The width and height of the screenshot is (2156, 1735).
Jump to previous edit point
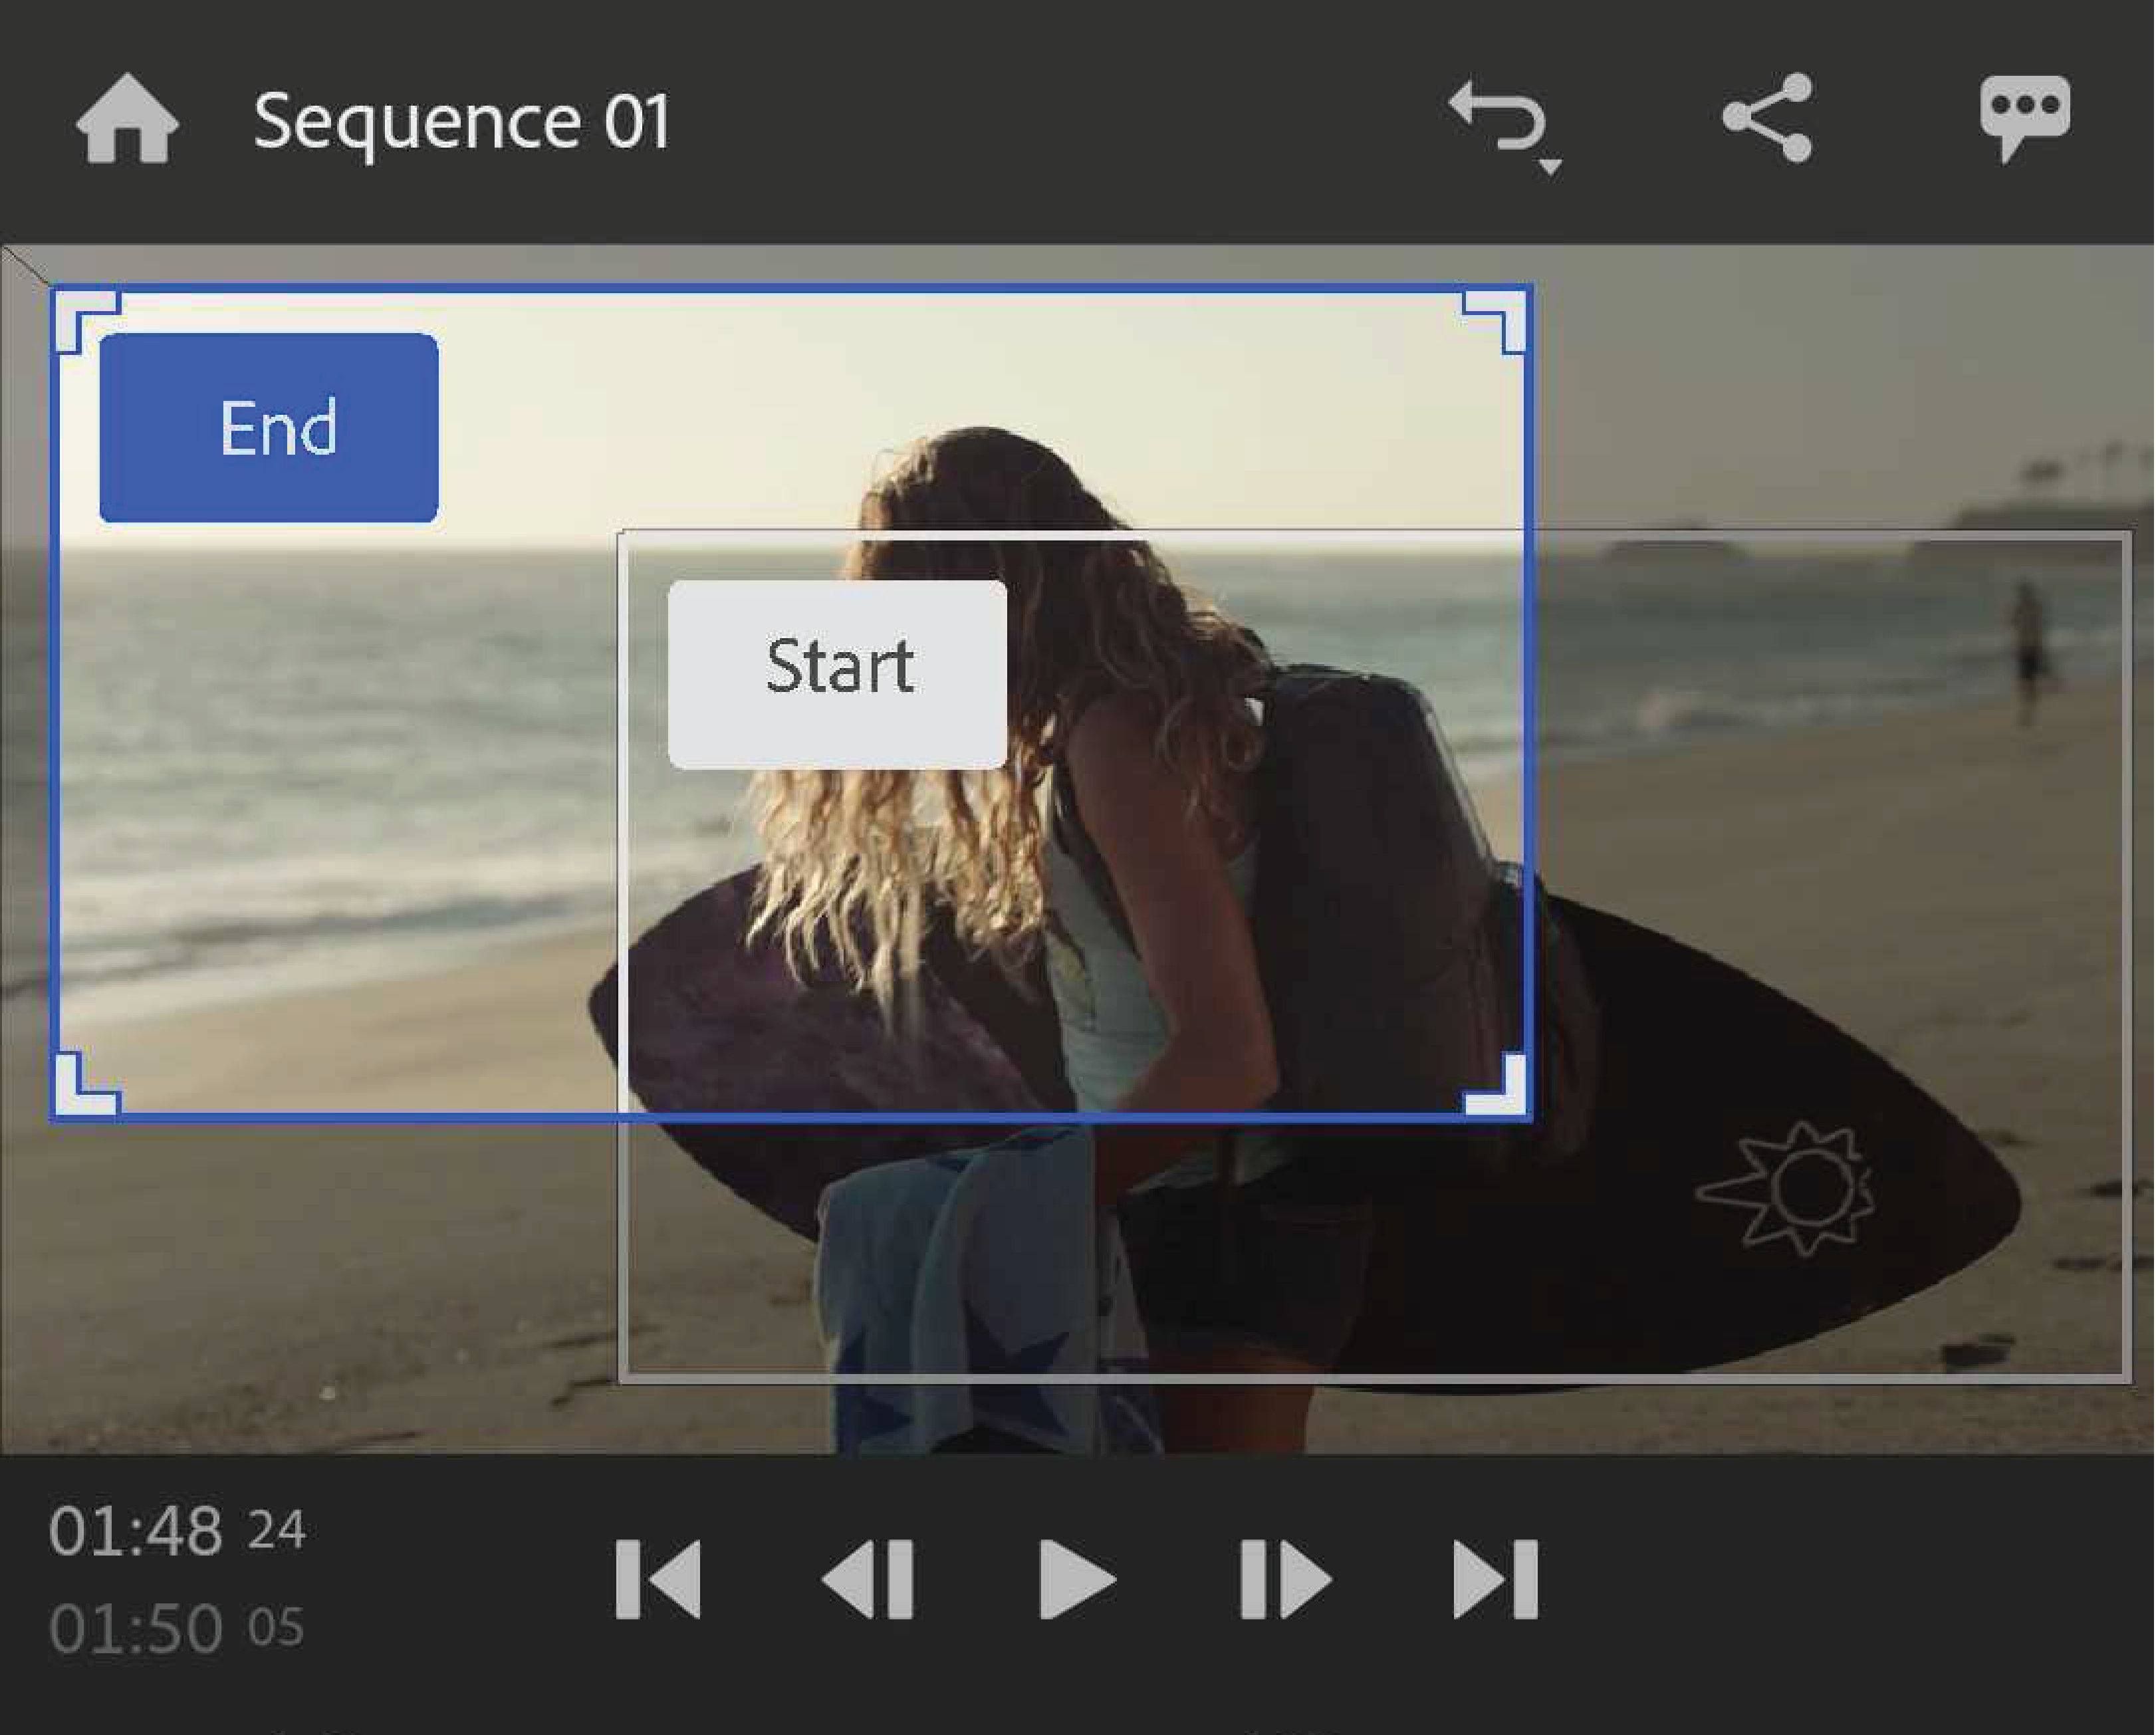(x=658, y=1579)
